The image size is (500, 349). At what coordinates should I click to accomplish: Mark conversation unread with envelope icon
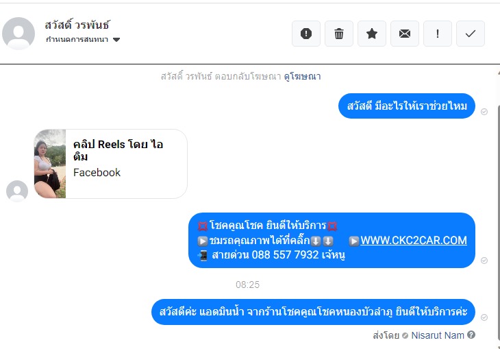[404, 34]
